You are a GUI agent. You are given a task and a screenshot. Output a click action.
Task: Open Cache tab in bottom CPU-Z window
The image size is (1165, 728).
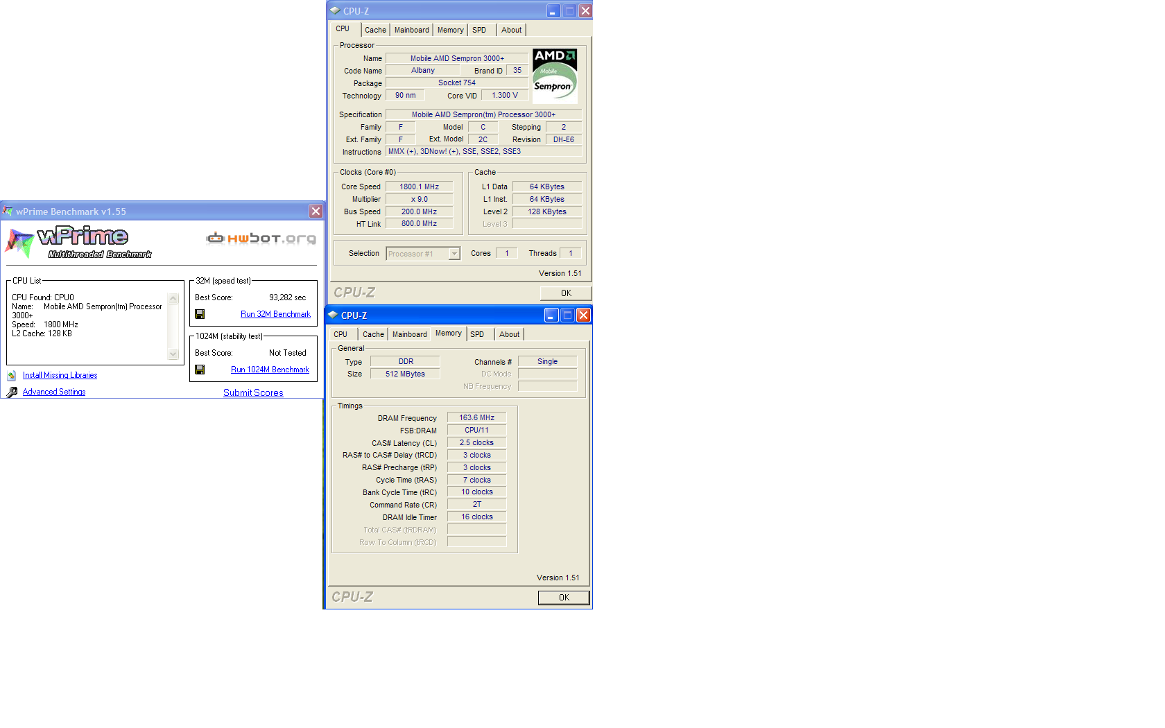[x=373, y=335]
